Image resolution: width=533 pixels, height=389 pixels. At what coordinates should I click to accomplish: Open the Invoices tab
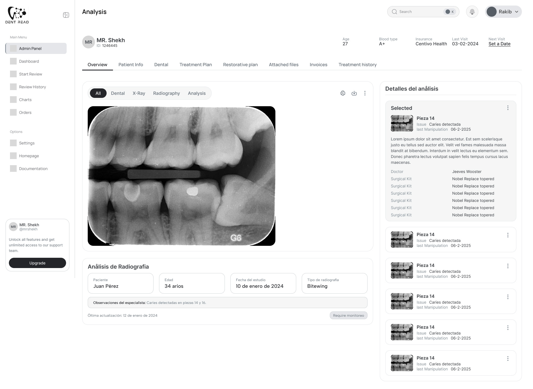click(318, 65)
